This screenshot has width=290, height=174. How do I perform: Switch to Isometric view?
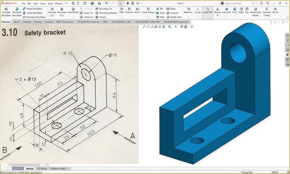(227, 10)
